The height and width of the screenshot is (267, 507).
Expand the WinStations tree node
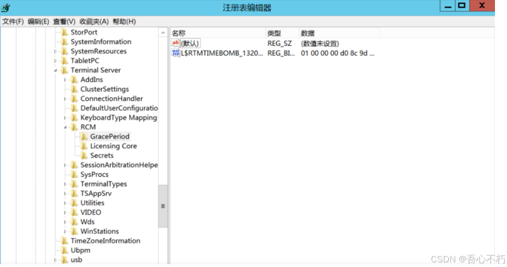[x=65, y=231]
